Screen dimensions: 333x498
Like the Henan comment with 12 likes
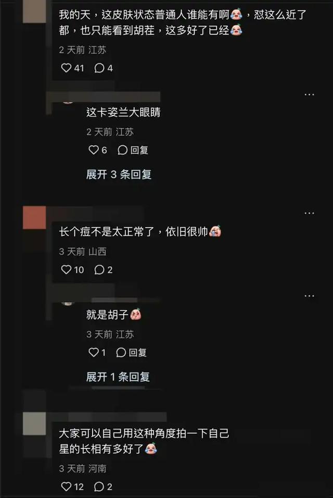[72, 487]
